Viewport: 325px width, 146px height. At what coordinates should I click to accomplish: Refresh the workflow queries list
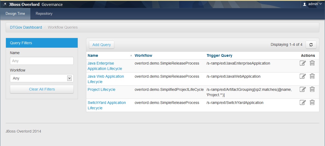pos(311,45)
